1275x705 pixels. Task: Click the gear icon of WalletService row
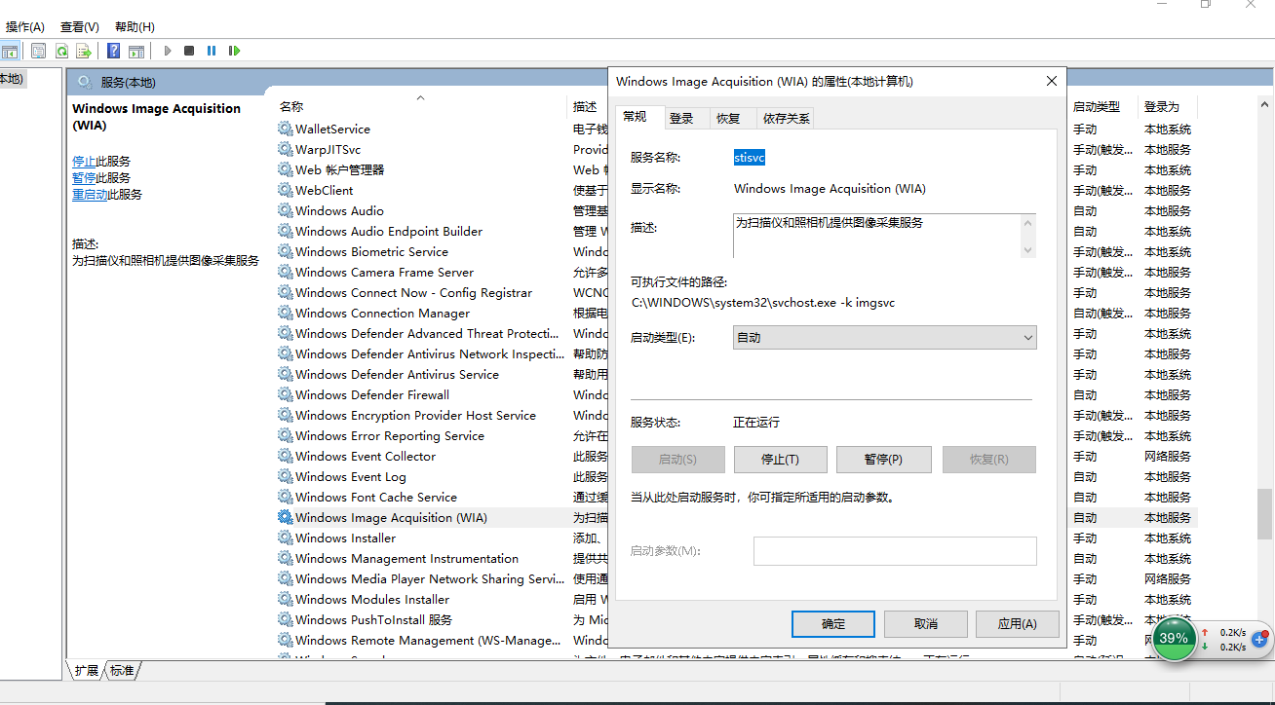pos(285,129)
